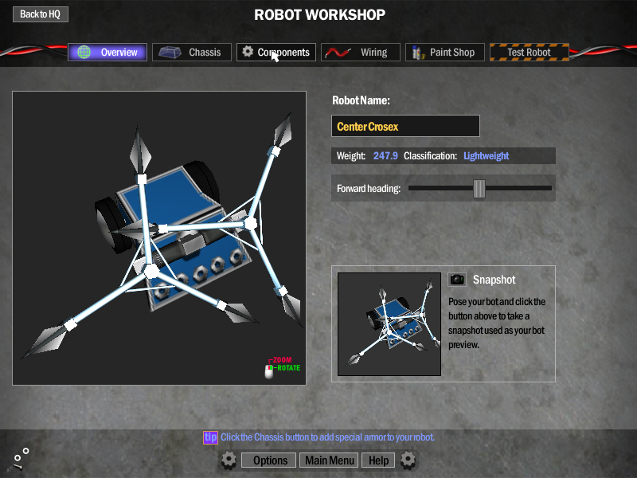This screenshot has height=478, width=637.
Task: Click the purple tip label icon
Action: [x=210, y=437]
